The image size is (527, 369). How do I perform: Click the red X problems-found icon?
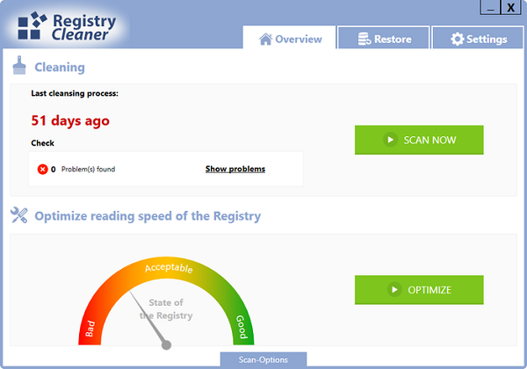[42, 169]
